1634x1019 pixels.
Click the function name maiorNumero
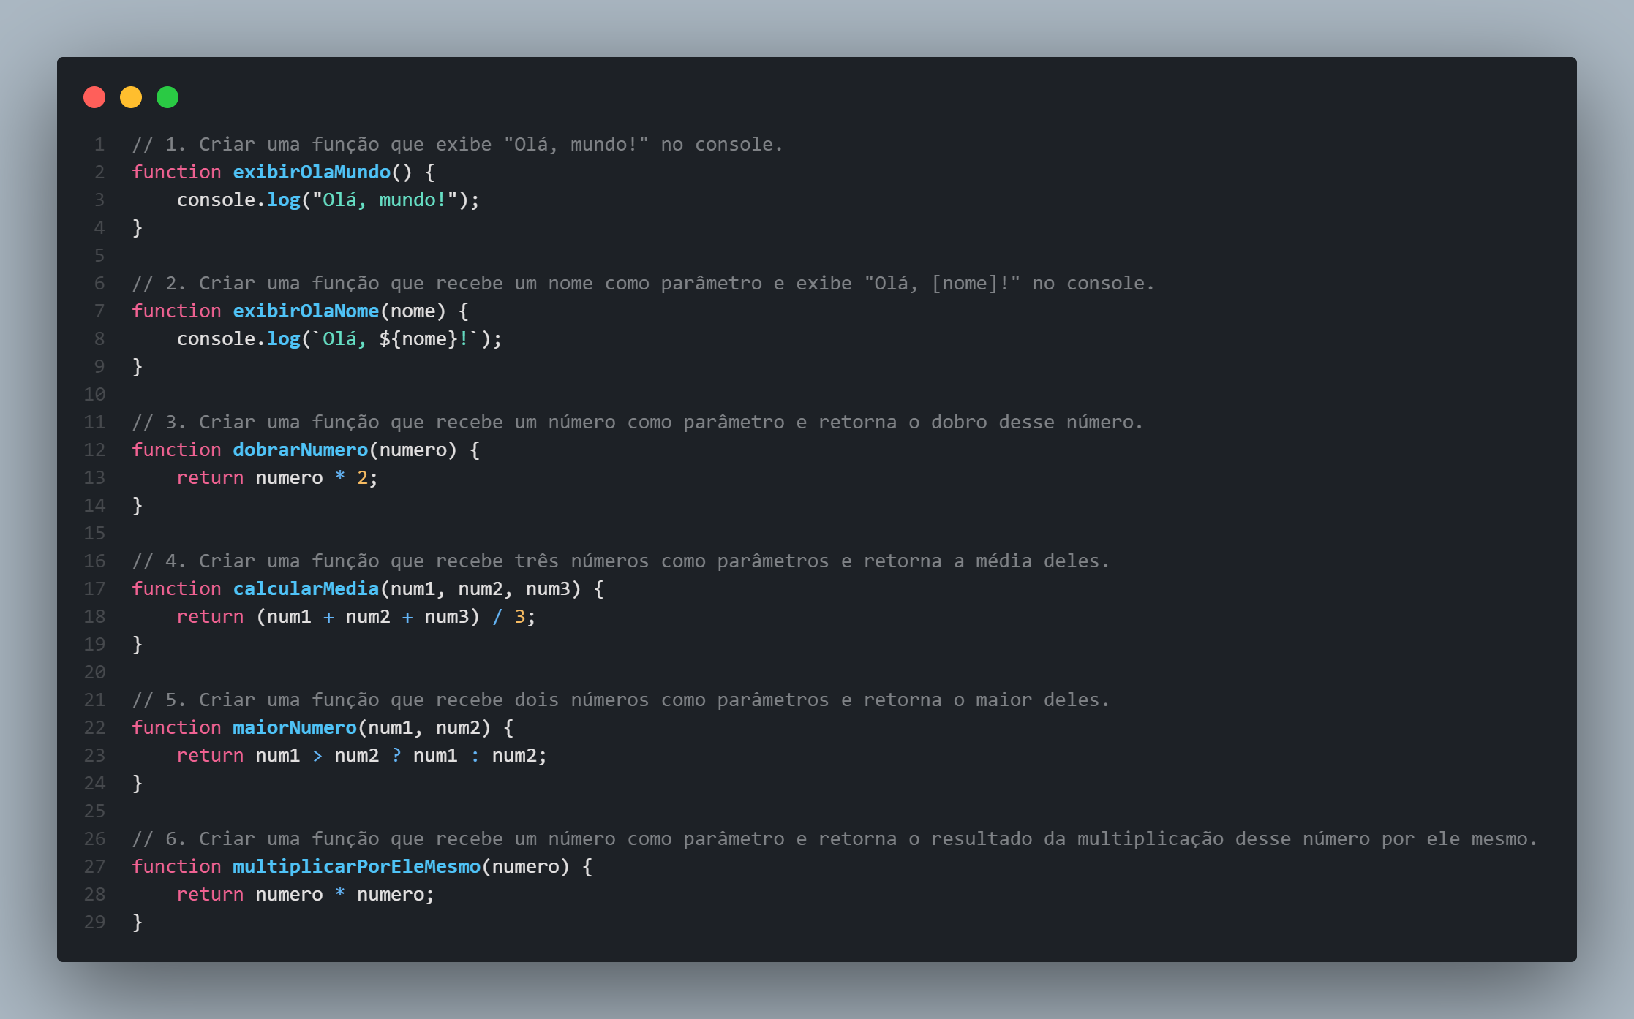pyautogui.click(x=295, y=727)
